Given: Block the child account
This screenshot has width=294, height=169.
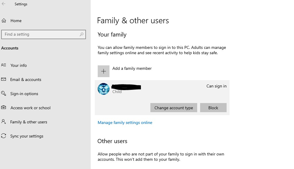Looking at the screenshot, I should 213,108.
